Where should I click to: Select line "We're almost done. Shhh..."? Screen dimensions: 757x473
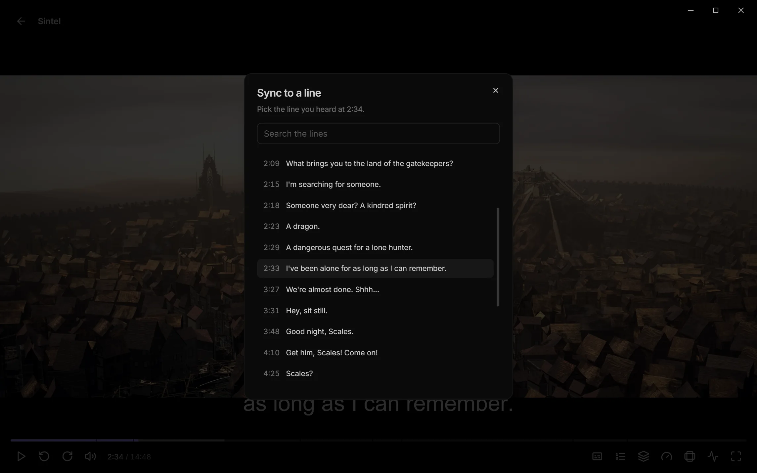tap(375, 289)
